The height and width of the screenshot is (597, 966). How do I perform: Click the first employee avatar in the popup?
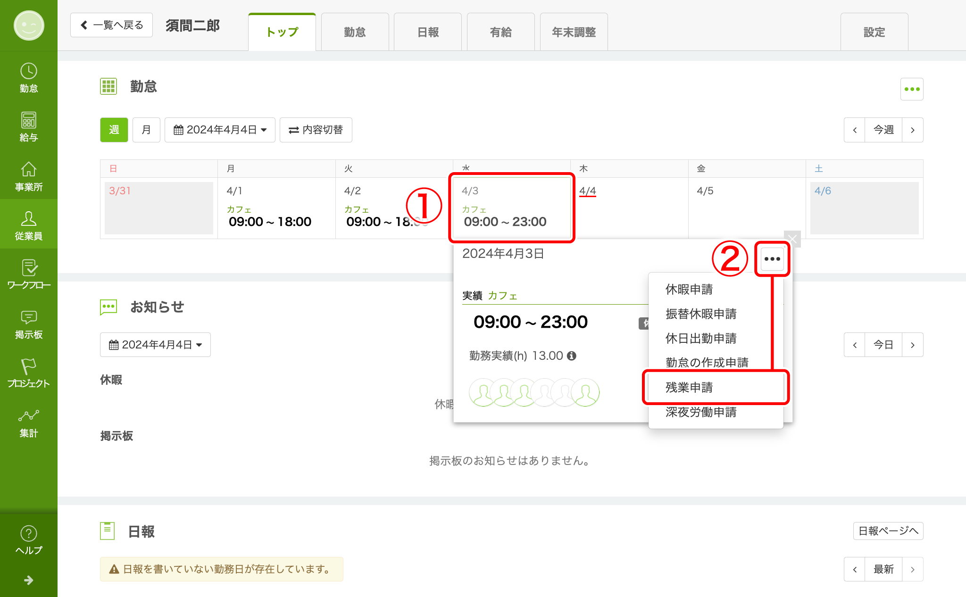click(483, 392)
